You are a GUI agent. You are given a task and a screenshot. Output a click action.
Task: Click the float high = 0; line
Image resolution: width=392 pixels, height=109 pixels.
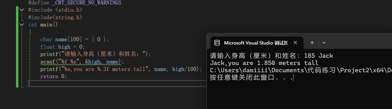pos(63,47)
